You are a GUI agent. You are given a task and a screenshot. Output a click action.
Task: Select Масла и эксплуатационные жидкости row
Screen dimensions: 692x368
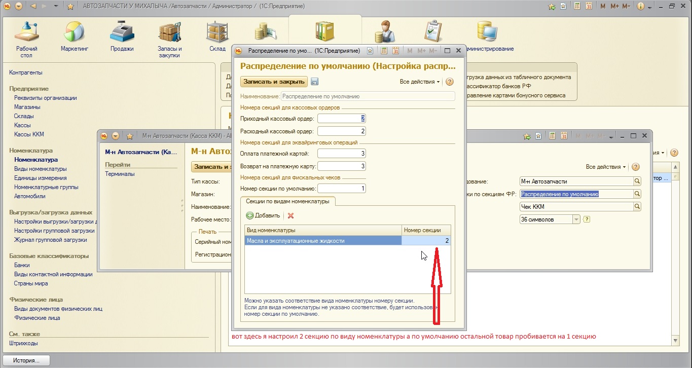pos(322,241)
